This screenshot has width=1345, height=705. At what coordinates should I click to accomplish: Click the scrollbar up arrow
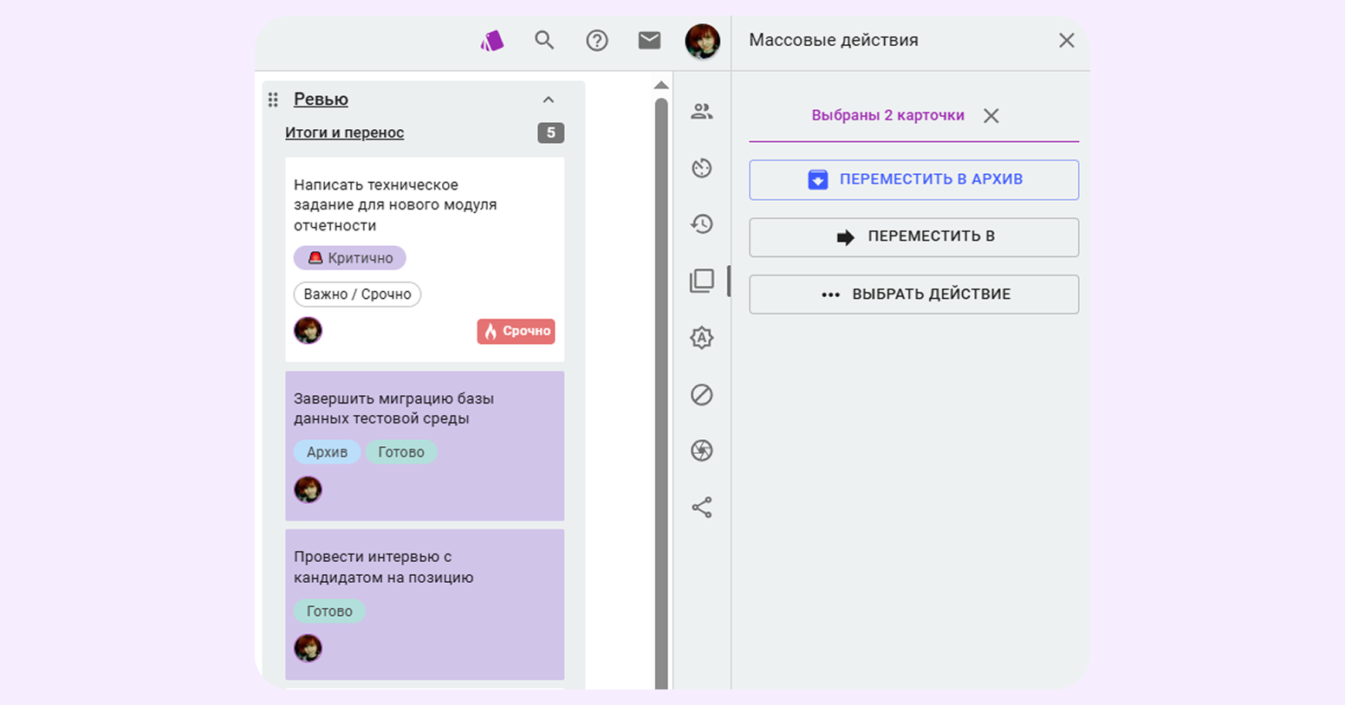point(661,85)
